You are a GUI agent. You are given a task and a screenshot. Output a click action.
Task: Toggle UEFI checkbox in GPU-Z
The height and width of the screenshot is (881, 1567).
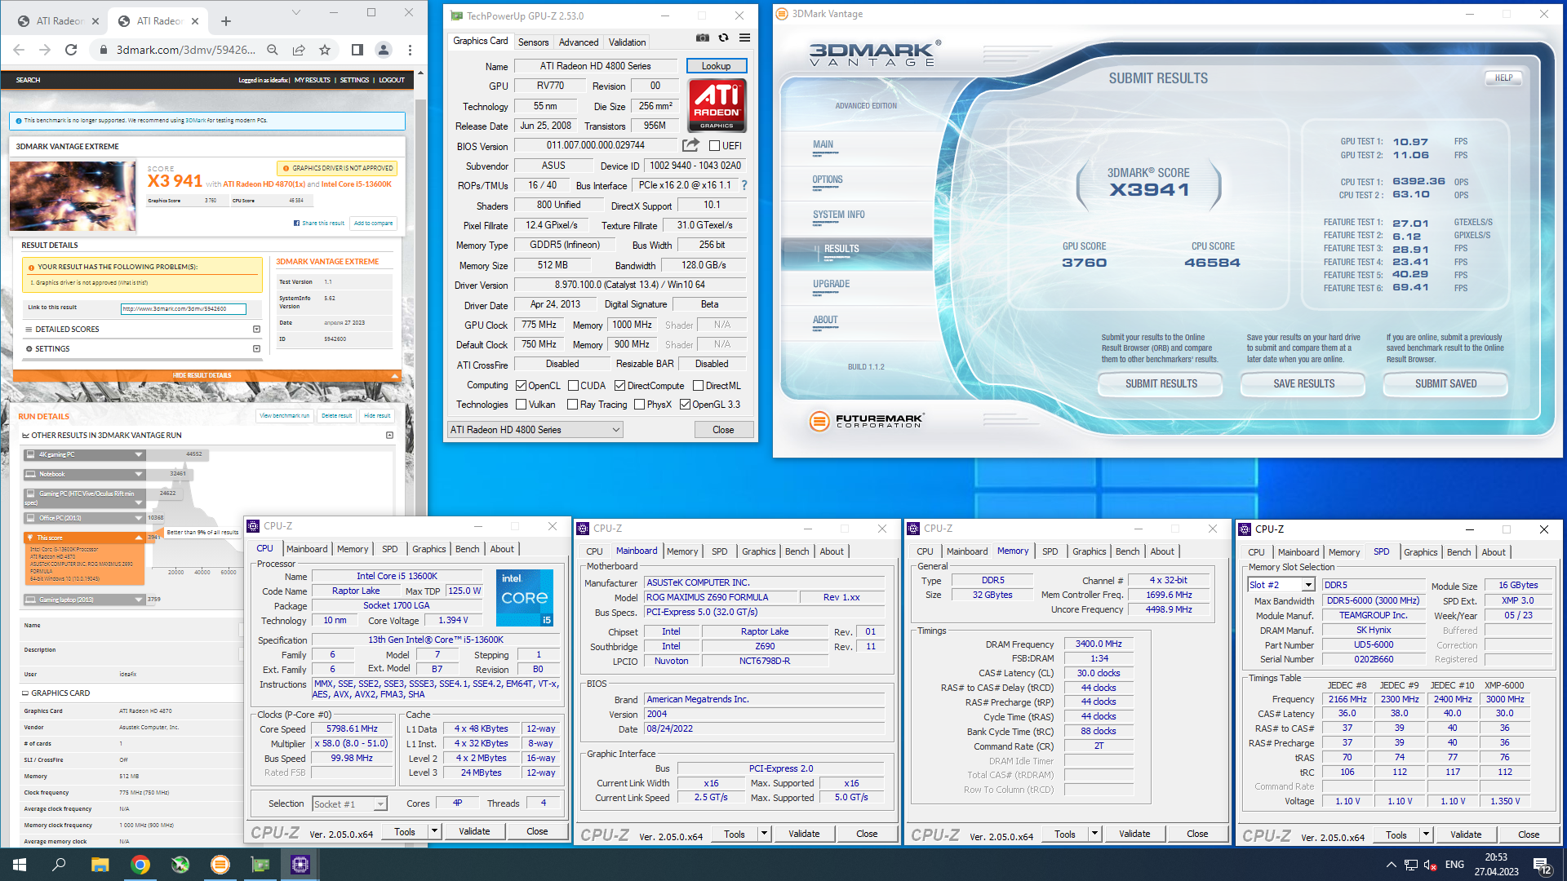(x=714, y=146)
